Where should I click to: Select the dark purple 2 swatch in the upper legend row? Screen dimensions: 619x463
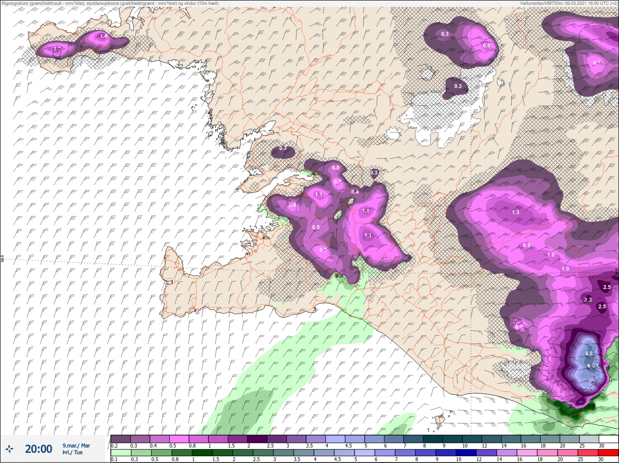pos(257,439)
